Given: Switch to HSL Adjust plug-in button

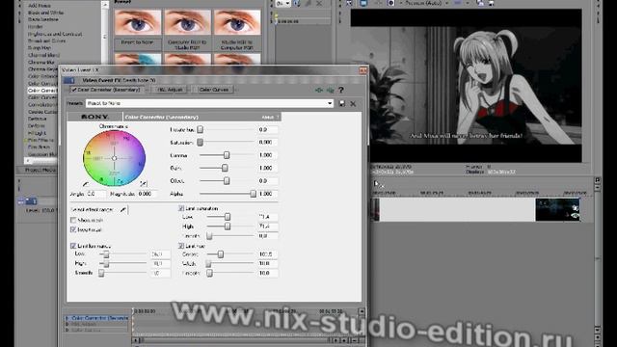Looking at the screenshot, I should [170, 90].
